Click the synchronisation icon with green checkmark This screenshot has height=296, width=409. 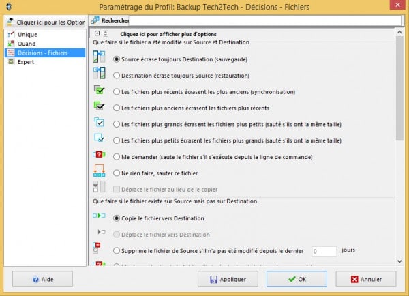tap(100, 91)
